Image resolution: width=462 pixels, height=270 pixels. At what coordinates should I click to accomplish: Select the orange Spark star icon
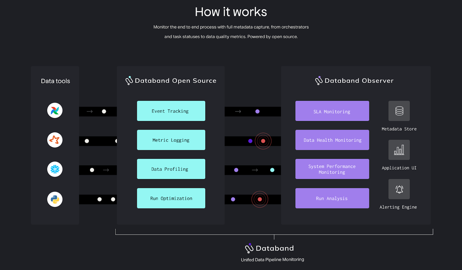(55, 140)
